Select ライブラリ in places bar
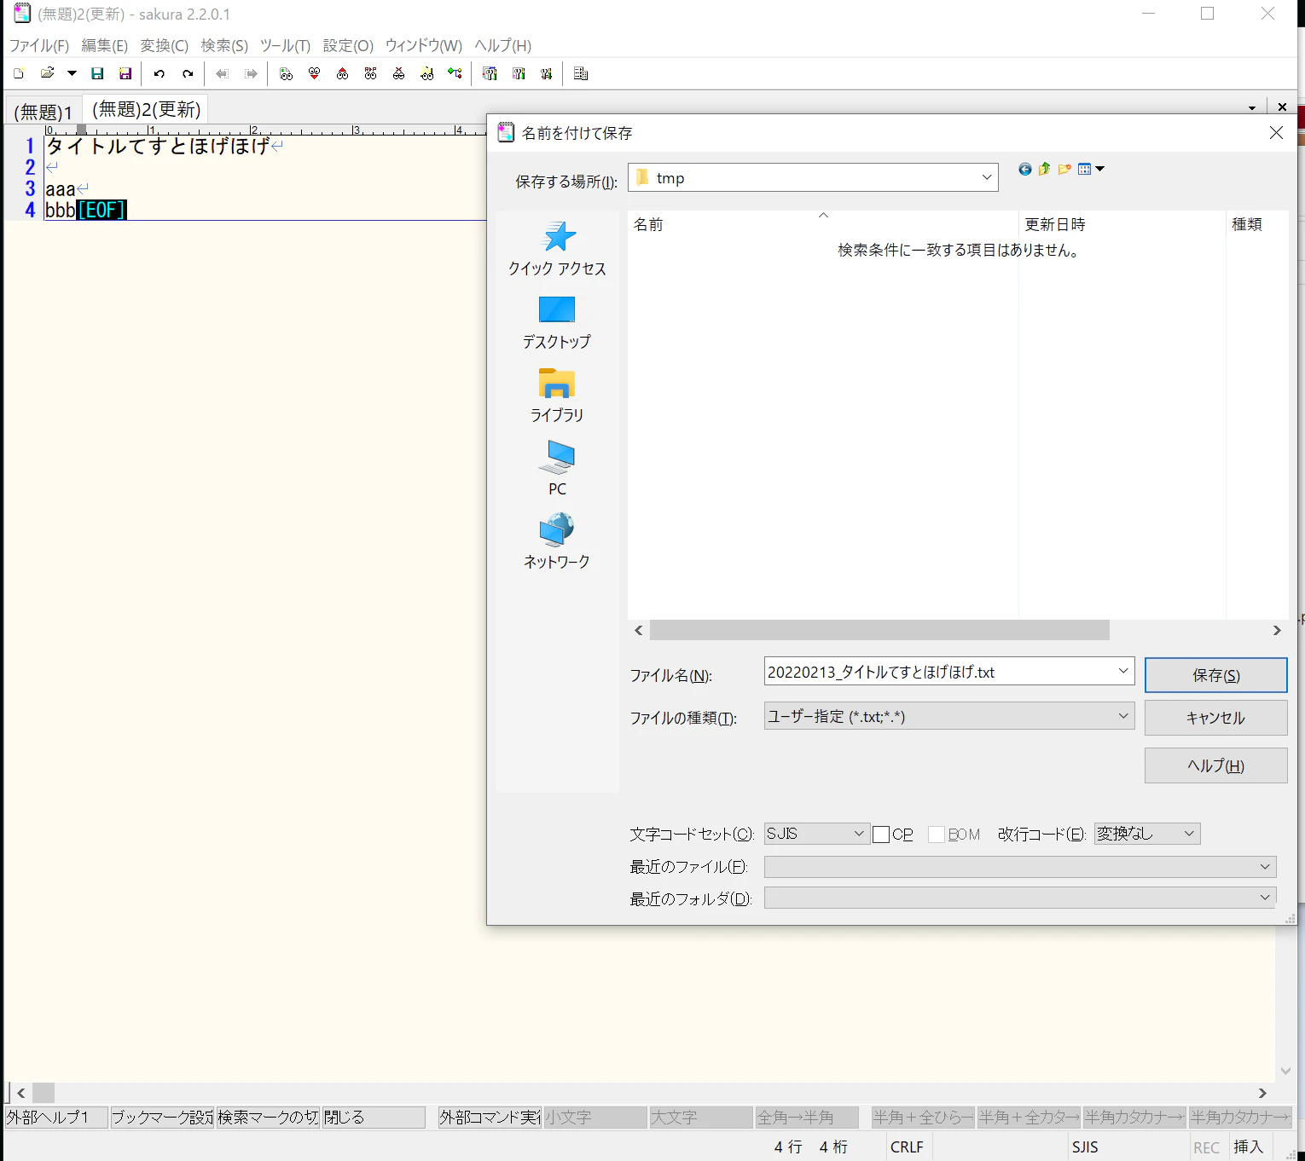The height and width of the screenshot is (1161, 1305). (557, 396)
